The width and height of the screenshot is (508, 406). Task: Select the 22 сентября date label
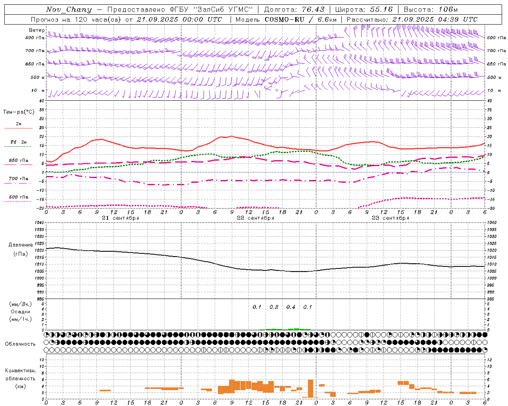[256, 218]
